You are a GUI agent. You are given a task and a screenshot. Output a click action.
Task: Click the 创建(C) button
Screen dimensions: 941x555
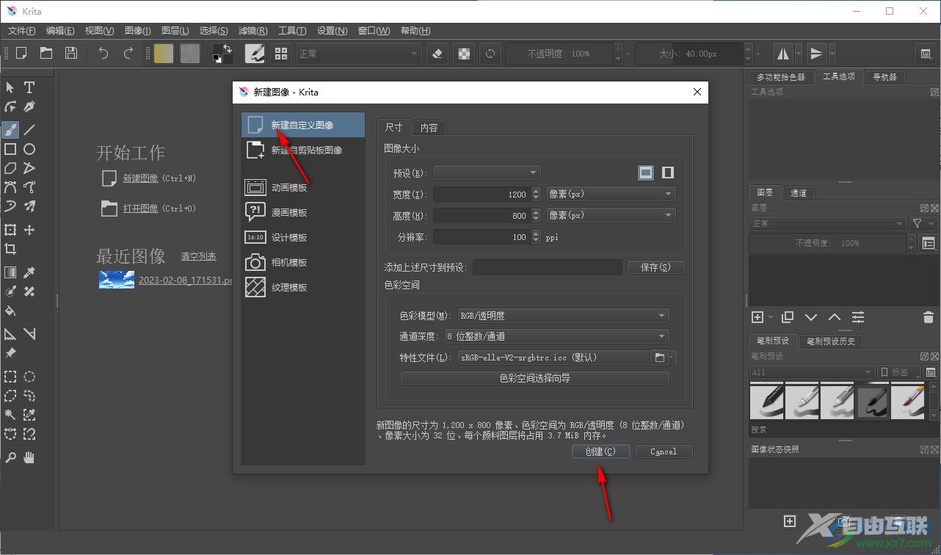(x=600, y=451)
